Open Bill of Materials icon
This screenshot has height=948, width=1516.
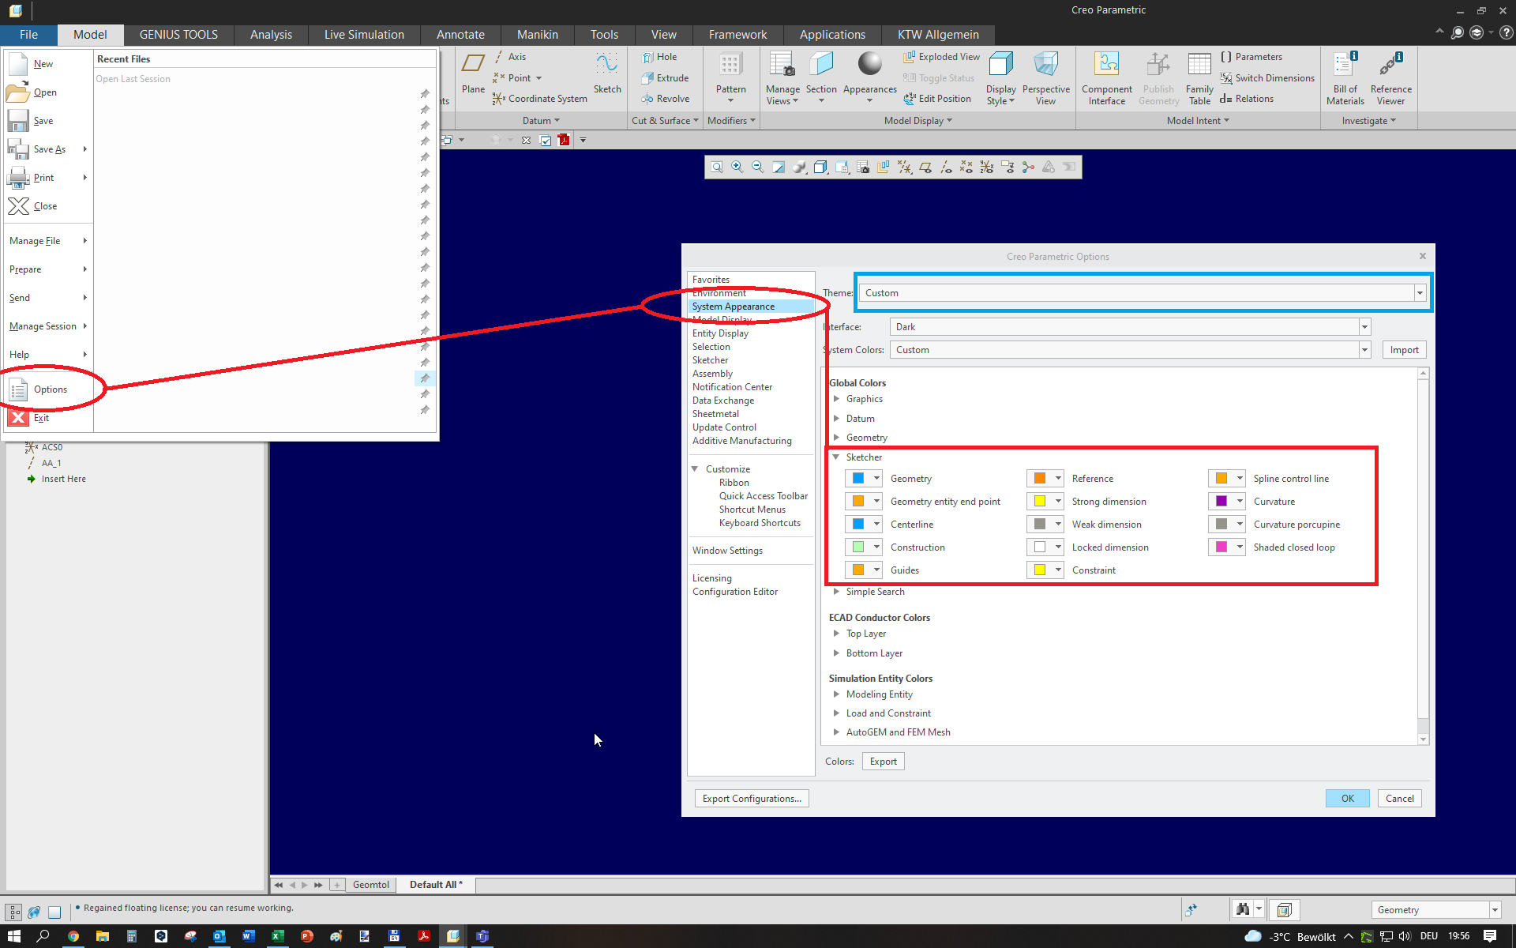pyautogui.click(x=1345, y=65)
